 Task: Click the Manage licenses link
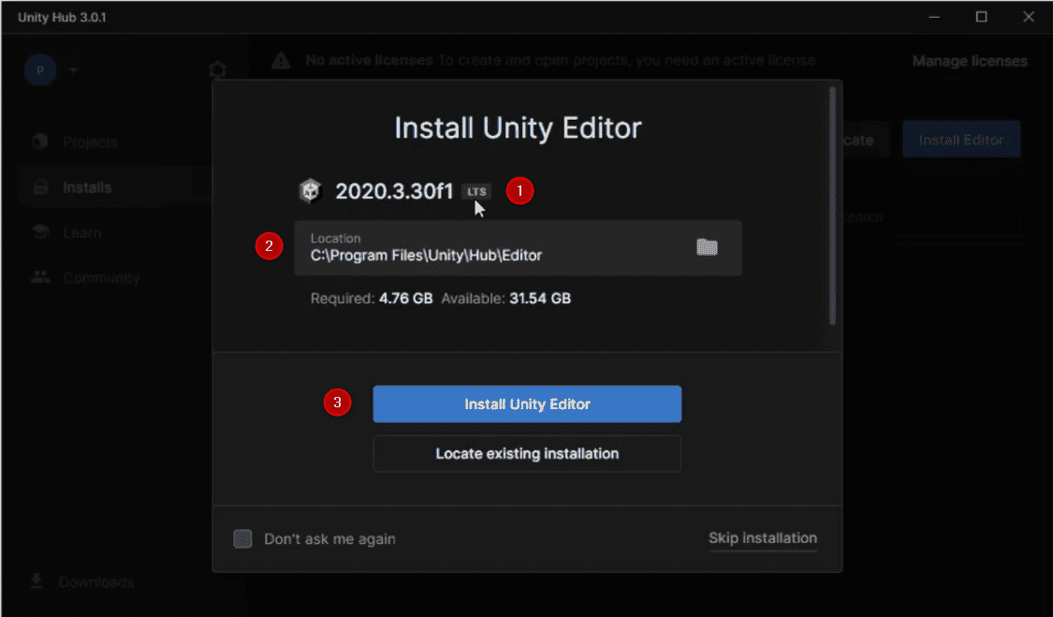(x=970, y=61)
